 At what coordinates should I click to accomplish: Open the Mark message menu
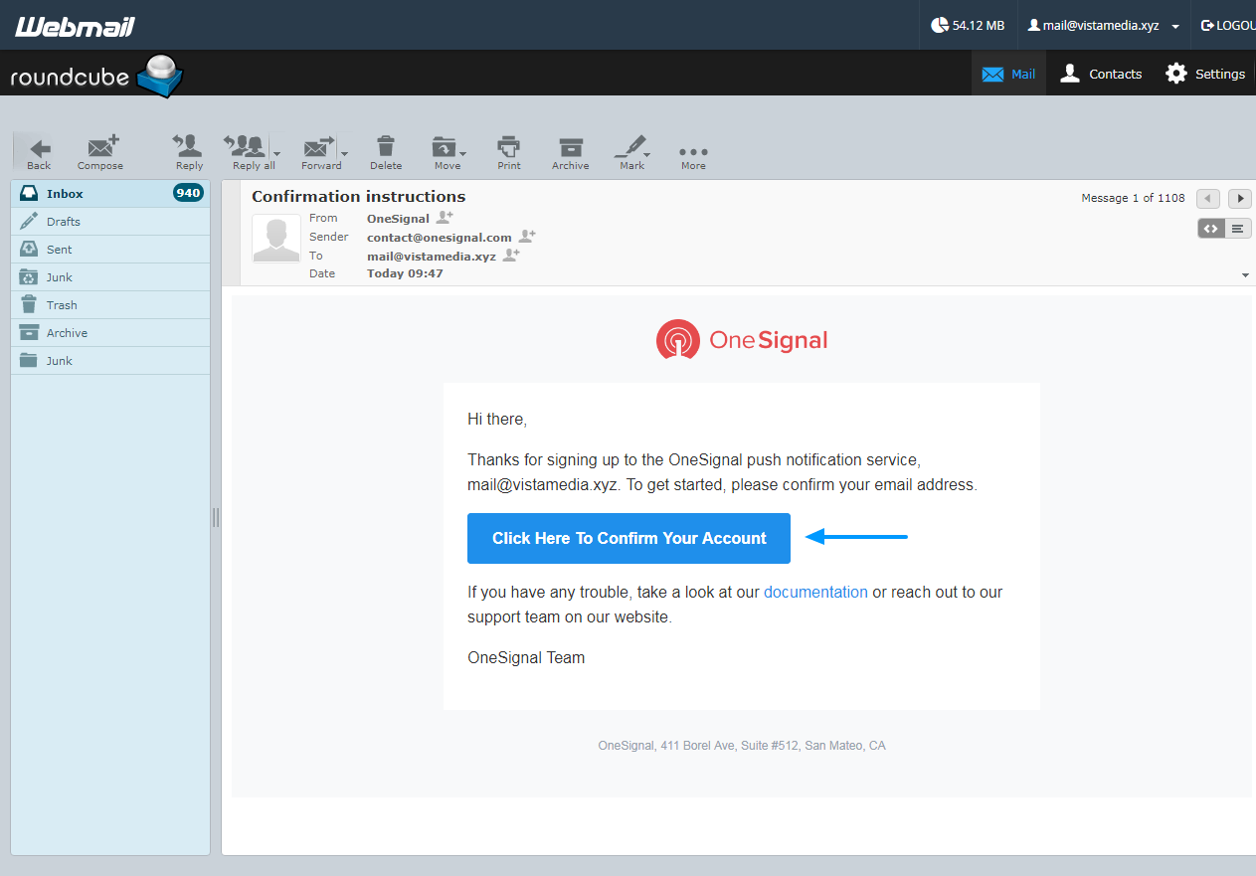coord(632,152)
